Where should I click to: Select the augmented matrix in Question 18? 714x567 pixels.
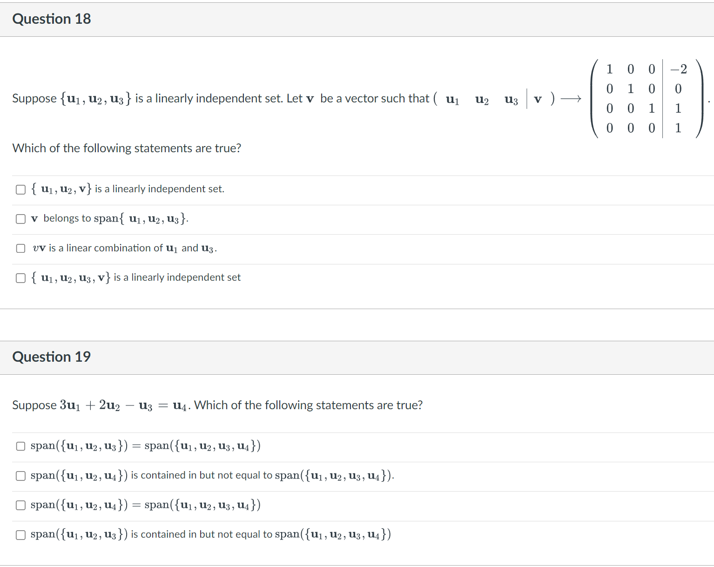(647, 99)
